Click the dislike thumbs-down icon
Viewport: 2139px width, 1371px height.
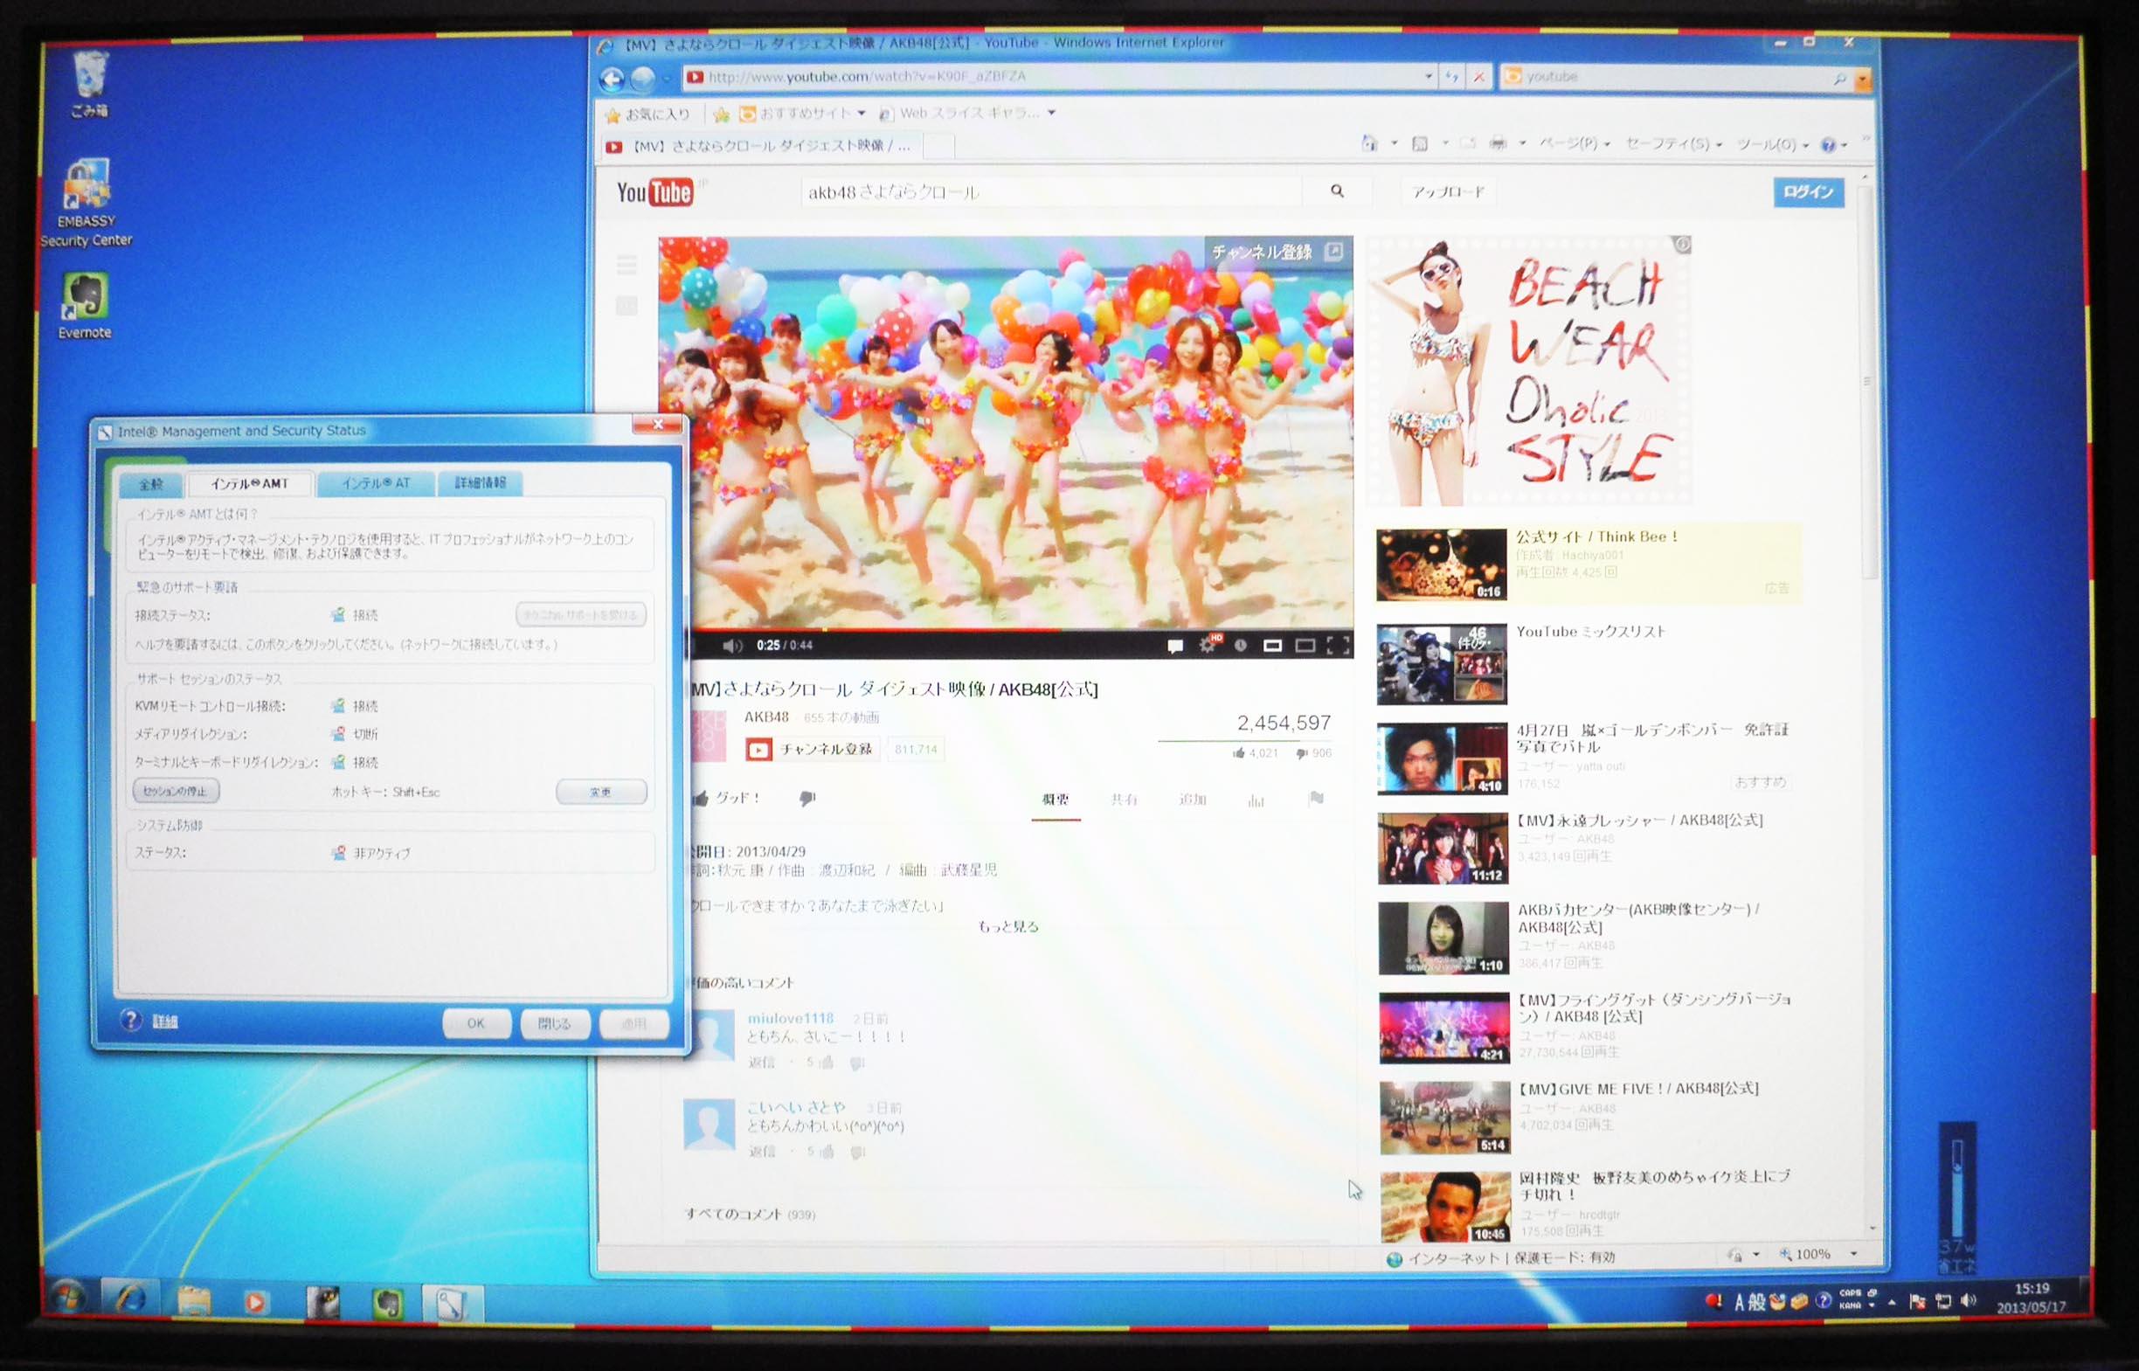click(806, 799)
